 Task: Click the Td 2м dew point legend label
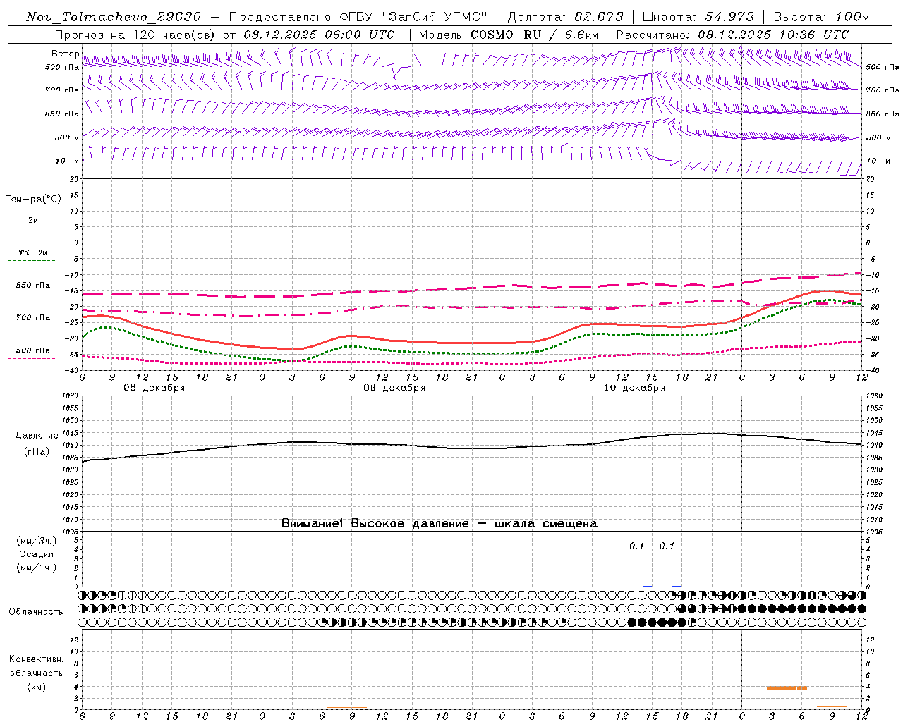point(33,252)
